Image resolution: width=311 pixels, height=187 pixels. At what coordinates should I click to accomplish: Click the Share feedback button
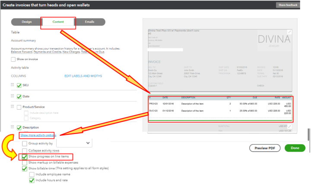tap(288, 5)
